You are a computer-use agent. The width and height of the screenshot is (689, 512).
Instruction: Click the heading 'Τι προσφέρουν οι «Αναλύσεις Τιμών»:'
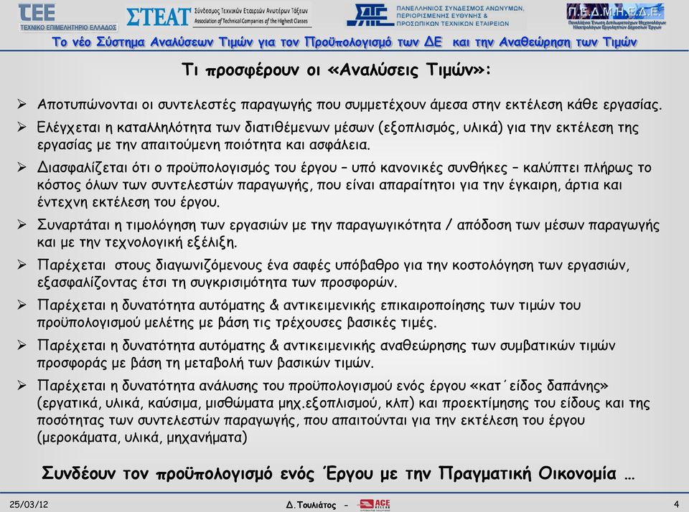(x=336, y=70)
